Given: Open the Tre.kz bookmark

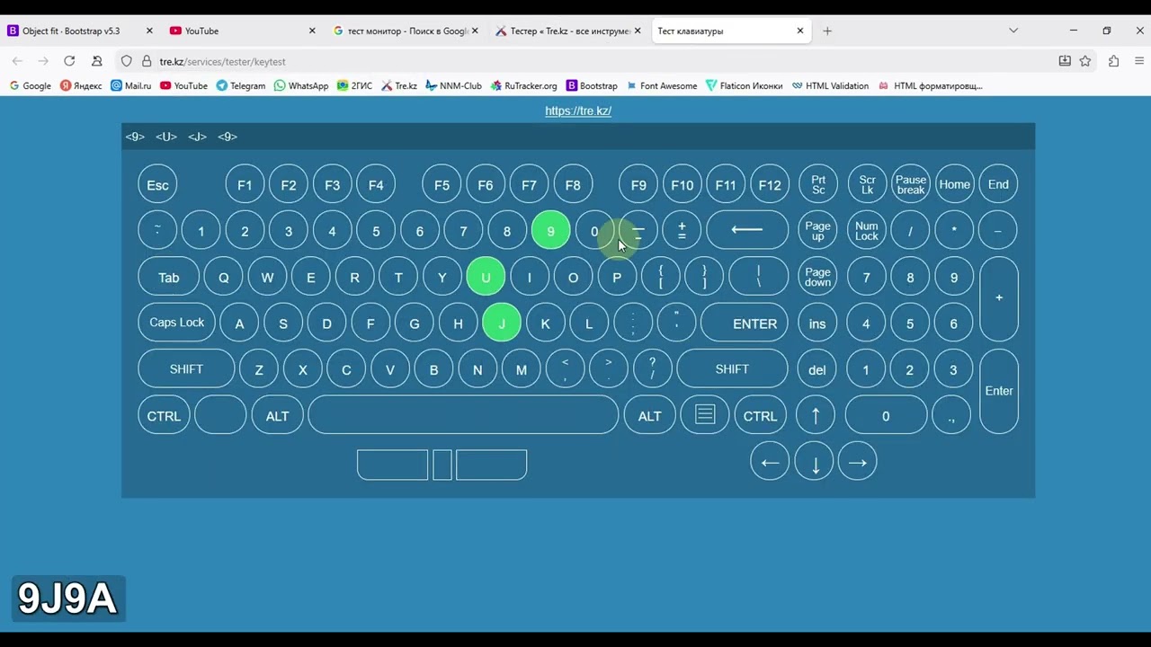Looking at the screenshot, I should 398,85.
